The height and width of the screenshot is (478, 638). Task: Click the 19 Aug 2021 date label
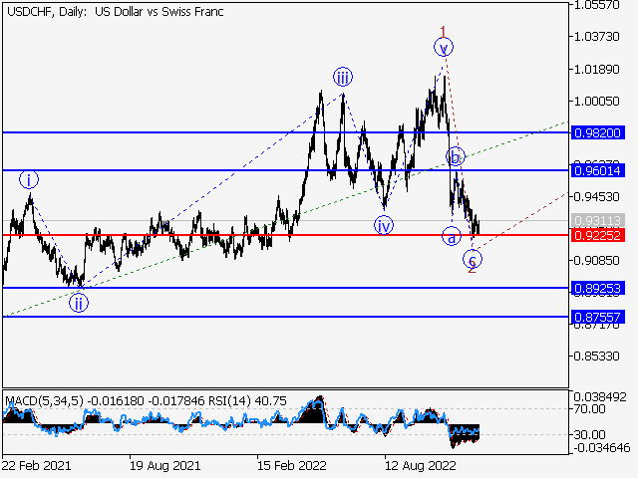coord(164,465)
